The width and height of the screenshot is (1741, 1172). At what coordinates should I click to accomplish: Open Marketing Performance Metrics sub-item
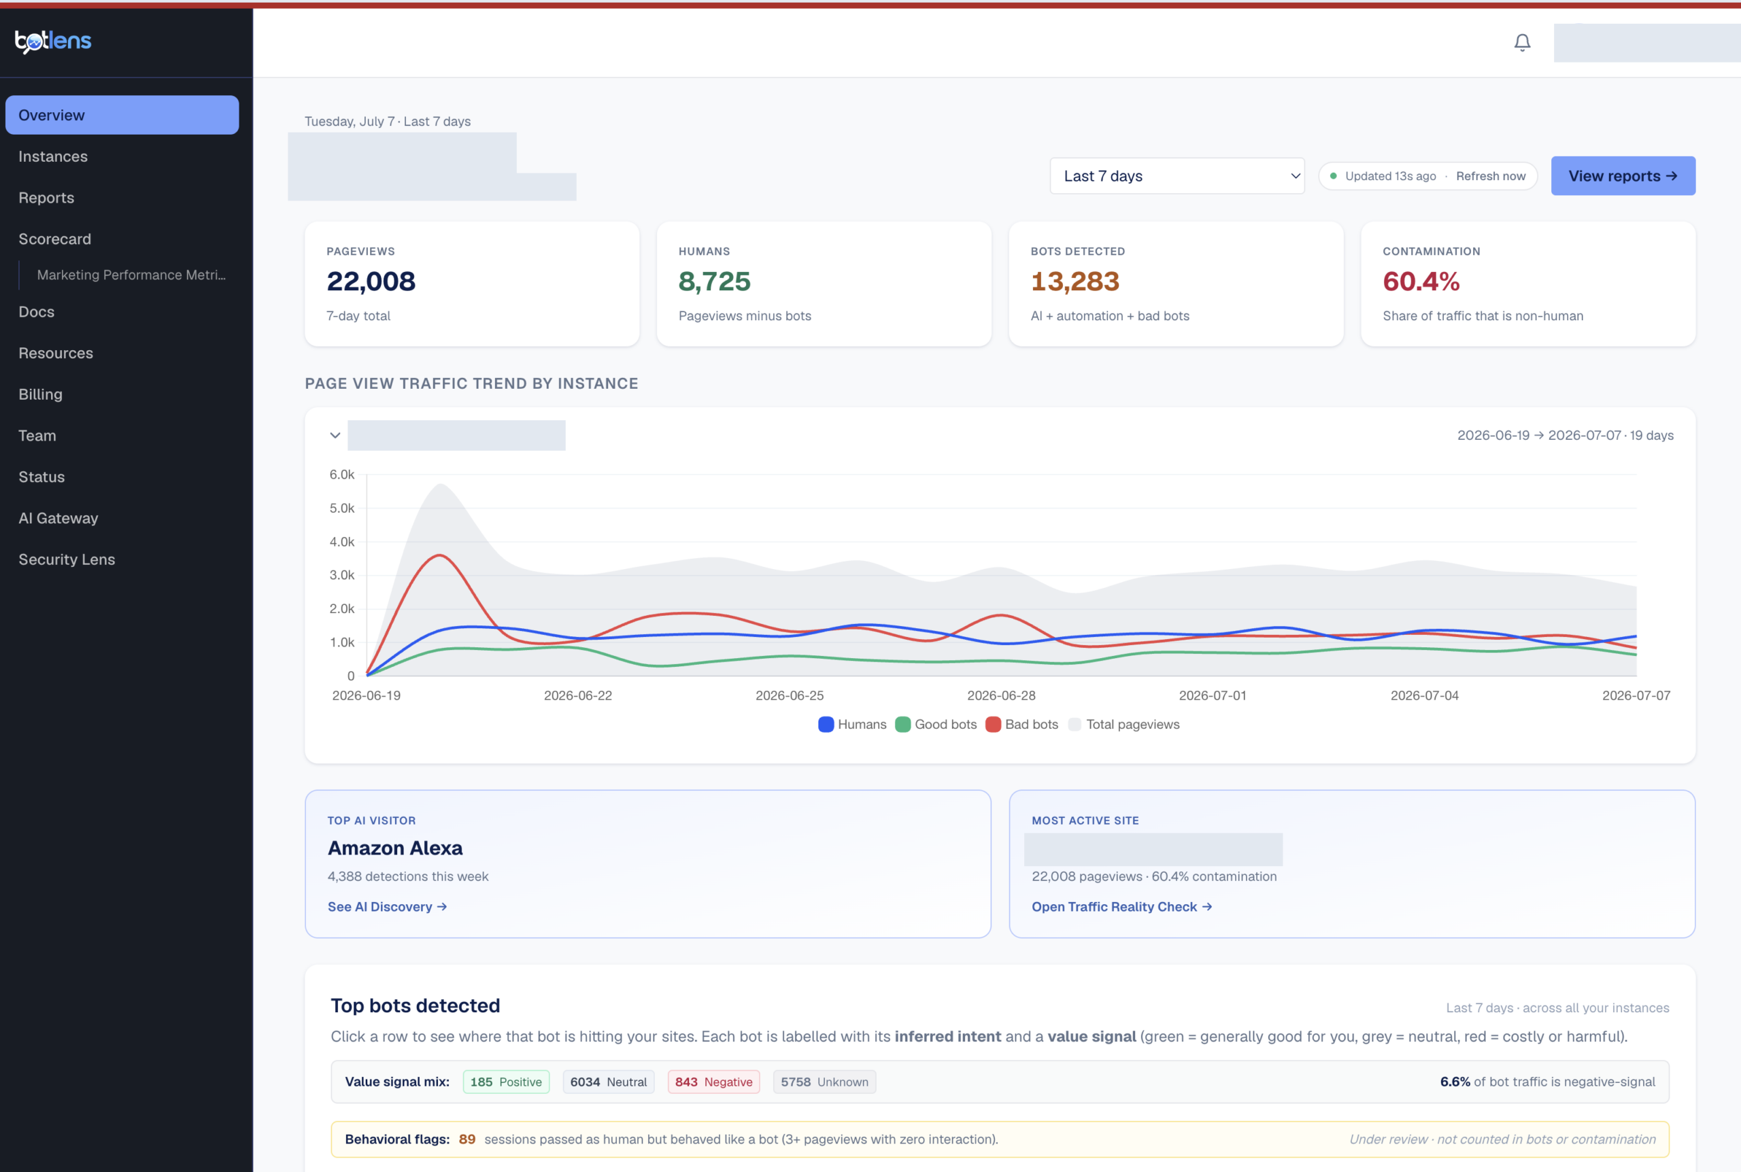pos(131,275)
